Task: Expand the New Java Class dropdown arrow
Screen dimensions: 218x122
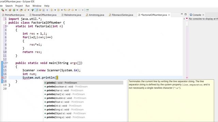Action: (x=17, y=10)
